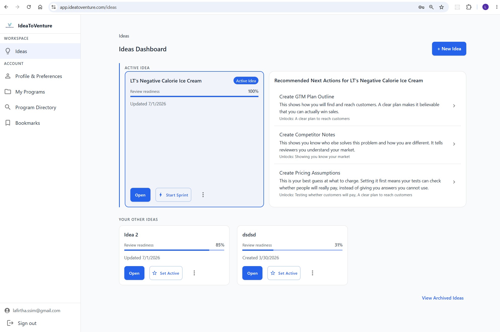Open more options menu for dsdsd

pos(313,273)
